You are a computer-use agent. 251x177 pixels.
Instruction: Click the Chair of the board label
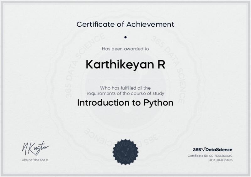point(35,160)
